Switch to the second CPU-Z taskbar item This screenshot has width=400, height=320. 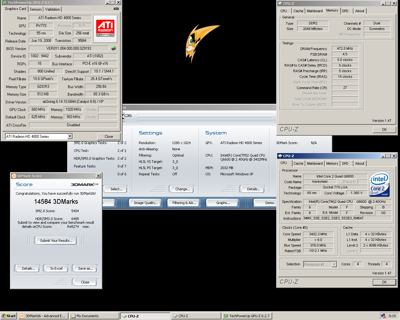point(196,316)
